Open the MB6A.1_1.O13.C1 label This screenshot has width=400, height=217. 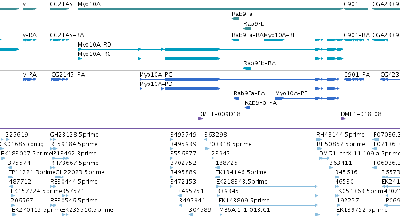click(245, 210)
